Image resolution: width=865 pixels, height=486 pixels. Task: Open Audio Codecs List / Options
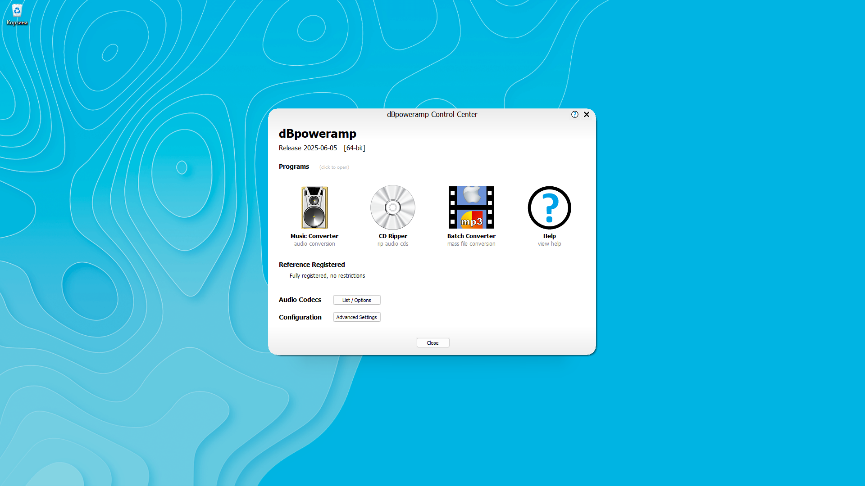(357, 300)
